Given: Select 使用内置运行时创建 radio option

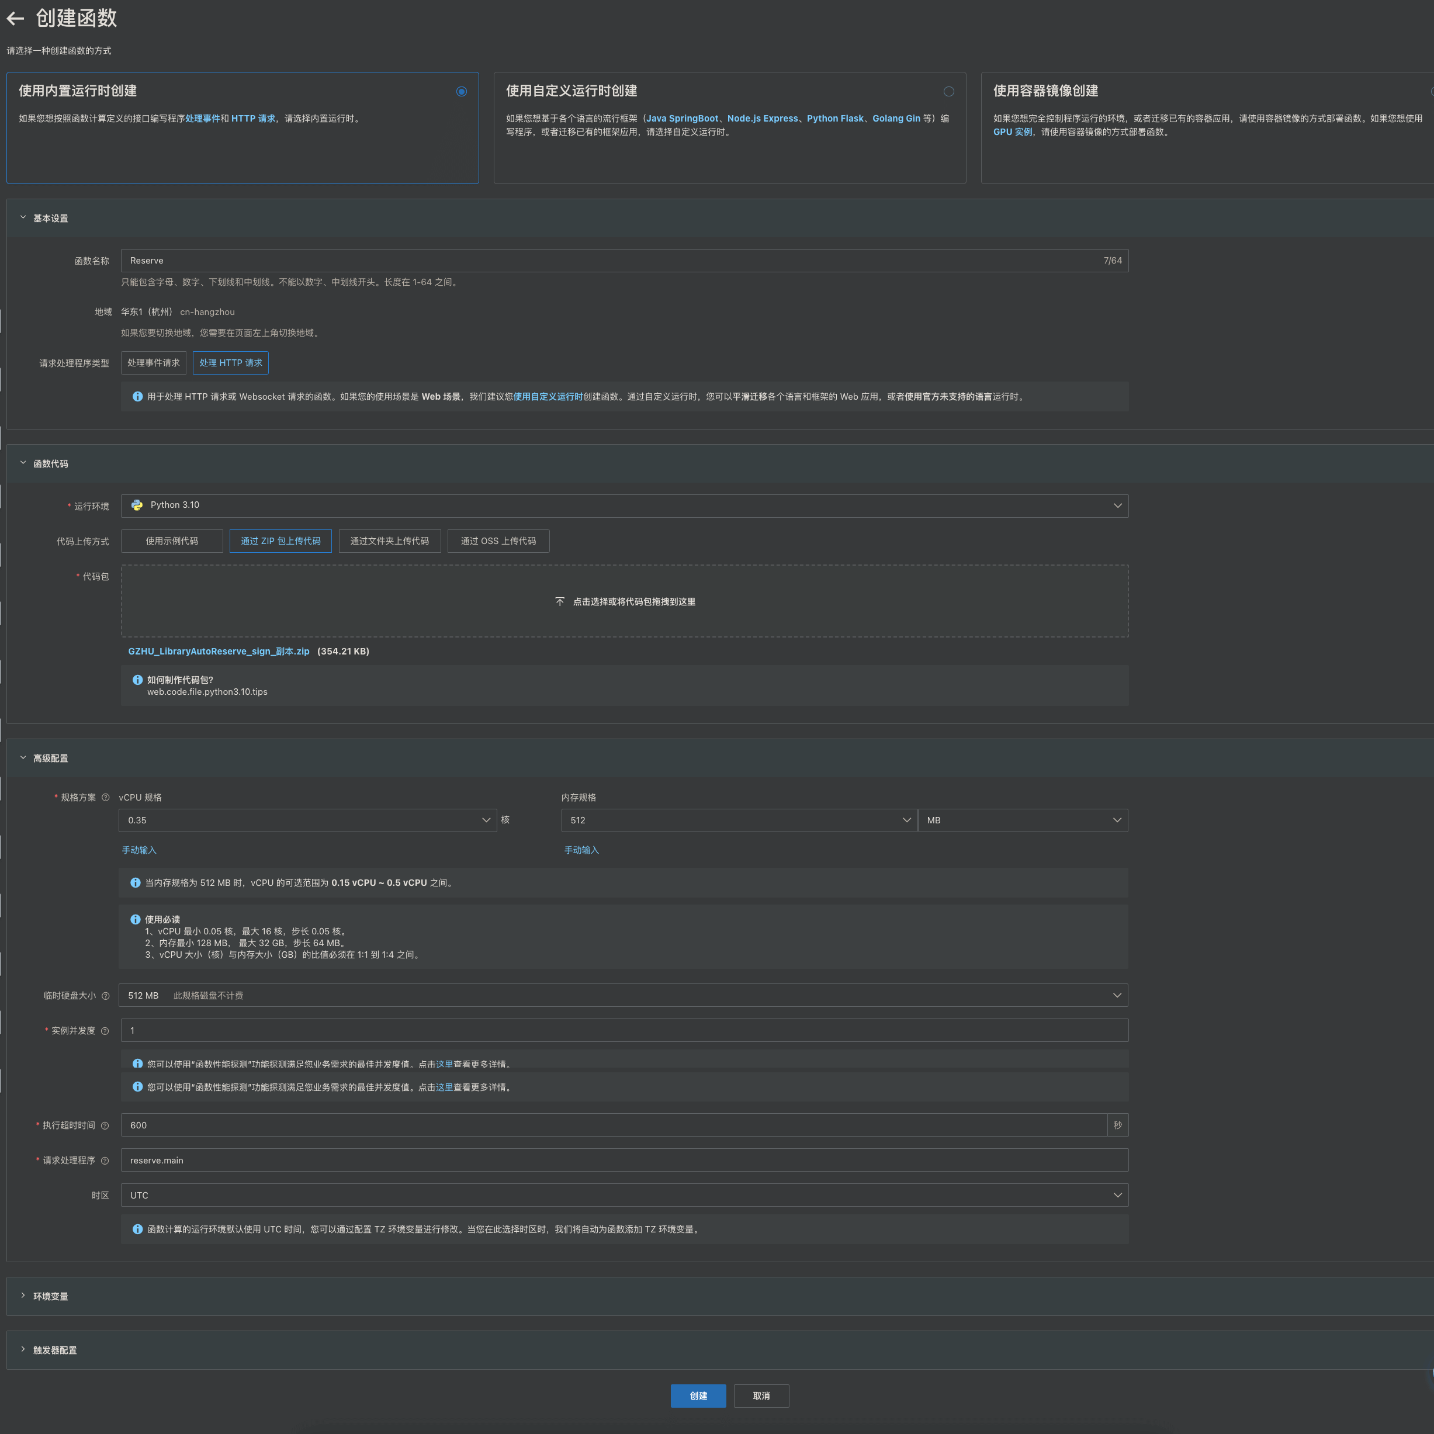Looking at the screenshot, I should pos(462,91).
